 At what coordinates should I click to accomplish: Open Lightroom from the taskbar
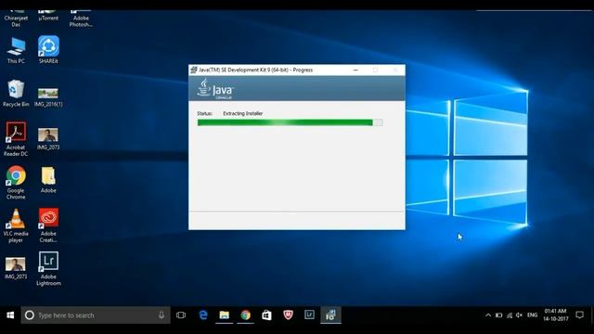(309, 315)
